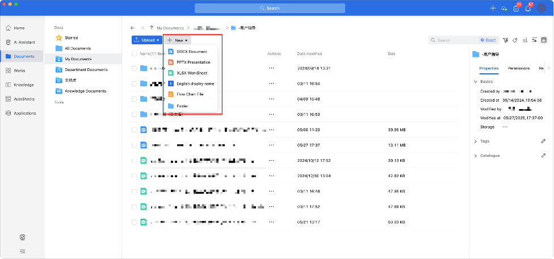554x259 pixels.
Task: Go to Department Documents
Action: pos(86,70)
